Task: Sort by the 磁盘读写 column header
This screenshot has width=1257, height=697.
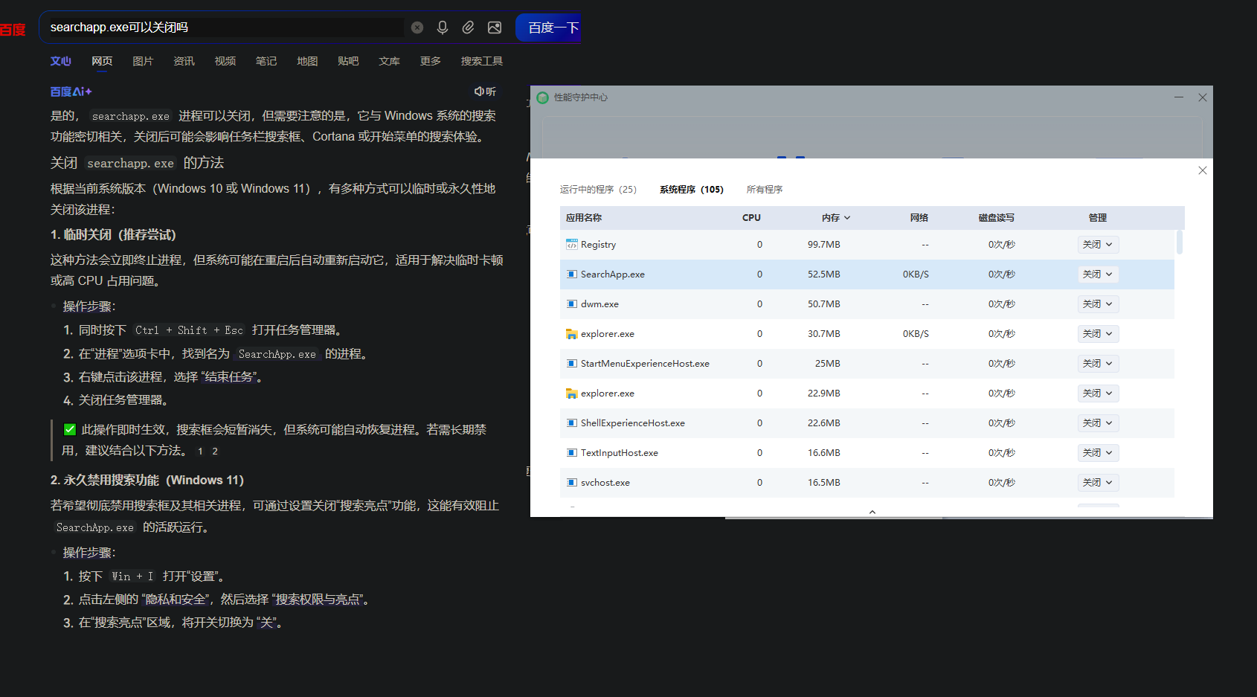Action: click(x=997, y=218)
